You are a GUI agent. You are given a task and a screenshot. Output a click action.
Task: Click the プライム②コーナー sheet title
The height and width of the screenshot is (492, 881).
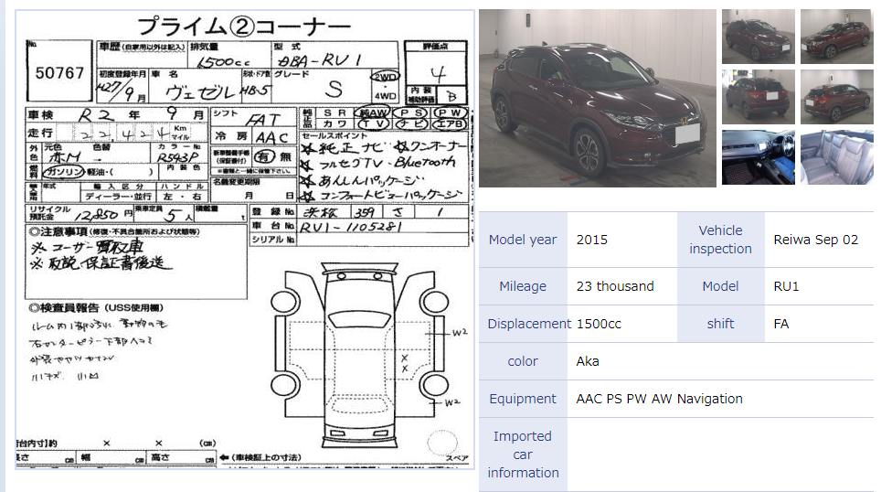[244, 26]
